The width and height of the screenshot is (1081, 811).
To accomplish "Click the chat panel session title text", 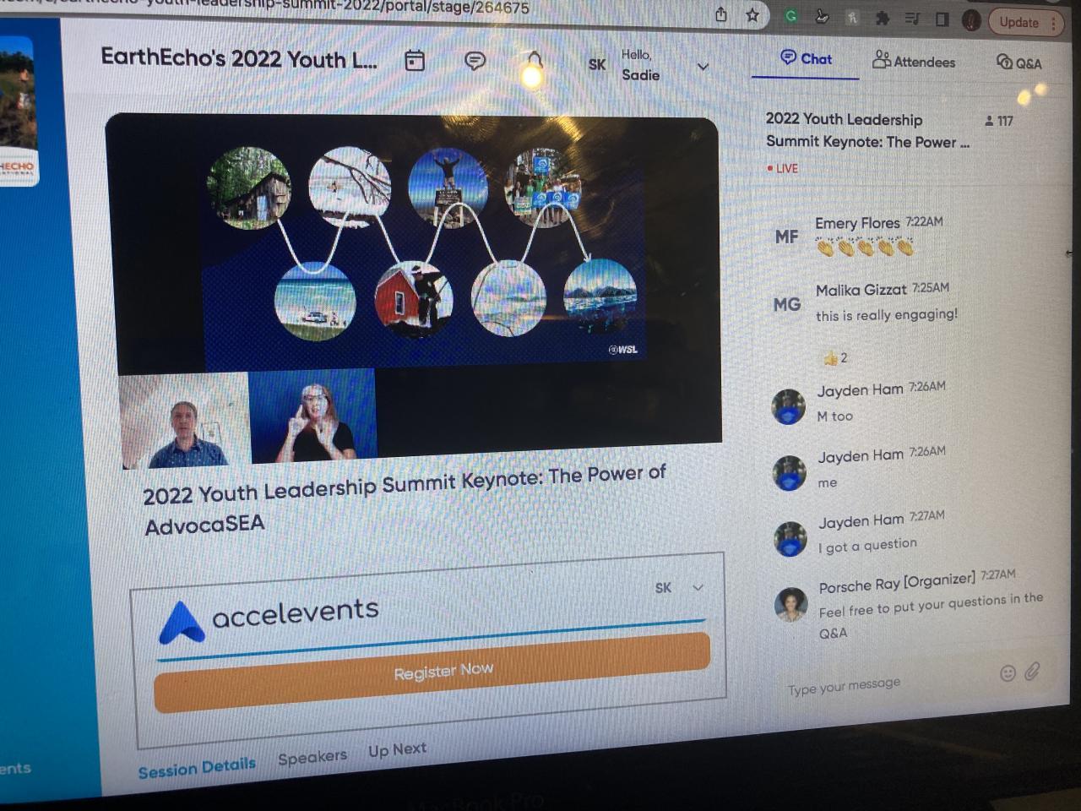I will 867,131.
